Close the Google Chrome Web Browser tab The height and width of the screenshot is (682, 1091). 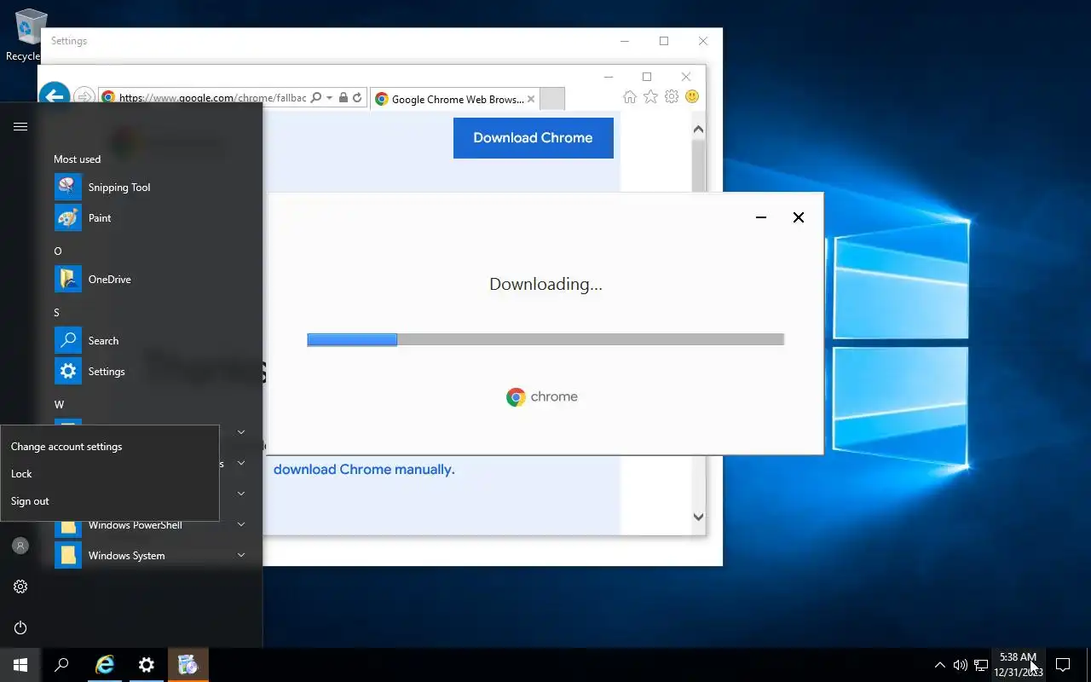[531, 99]
